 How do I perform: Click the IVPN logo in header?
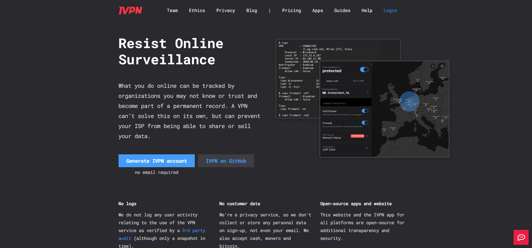coord(130,11)
